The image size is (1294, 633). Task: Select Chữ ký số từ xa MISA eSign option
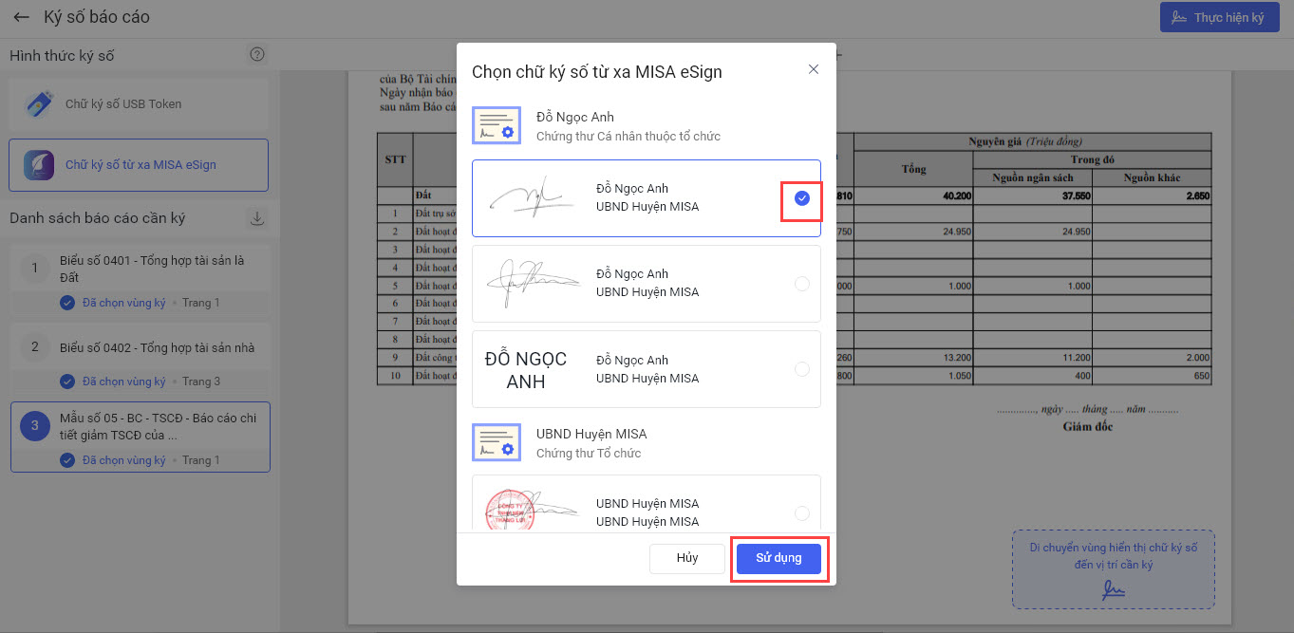[139, 165]
